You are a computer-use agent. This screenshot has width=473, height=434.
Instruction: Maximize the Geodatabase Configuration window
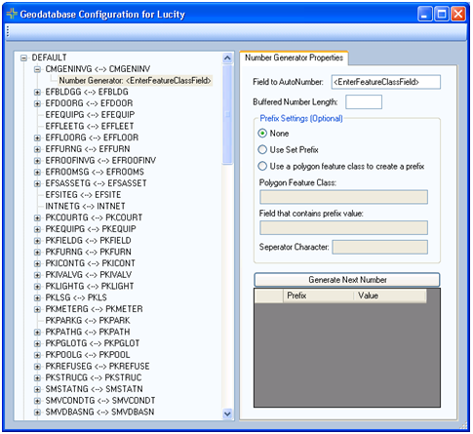442,14
